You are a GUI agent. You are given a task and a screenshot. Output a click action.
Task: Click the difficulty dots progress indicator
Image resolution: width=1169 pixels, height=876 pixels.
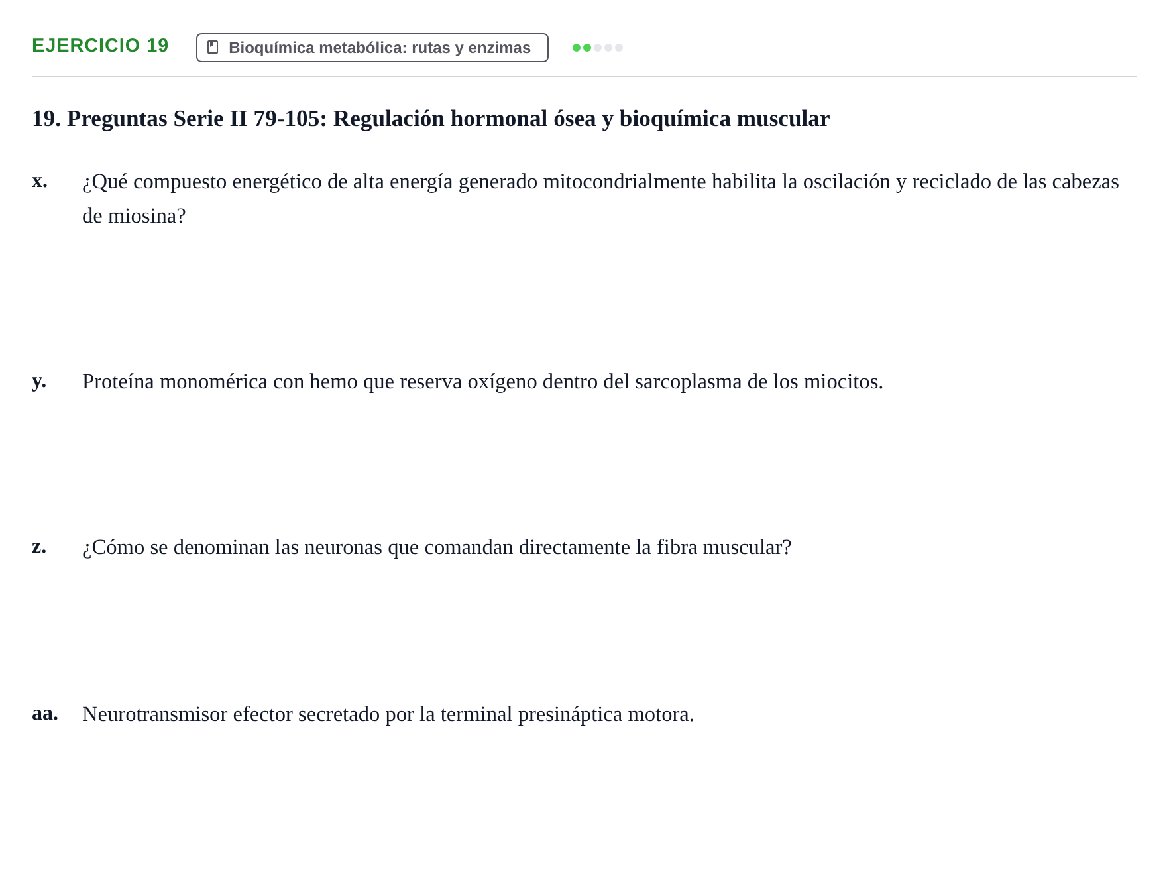pos(597,48)
